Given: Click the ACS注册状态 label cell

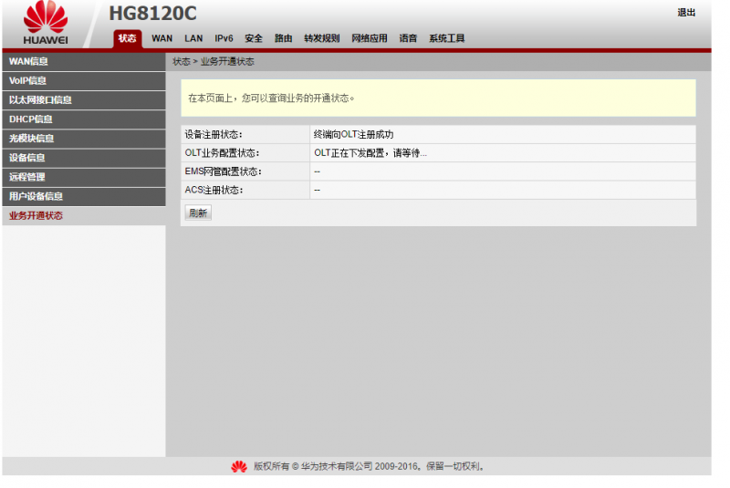Looking at the screenshot, I should click(245, 191).
